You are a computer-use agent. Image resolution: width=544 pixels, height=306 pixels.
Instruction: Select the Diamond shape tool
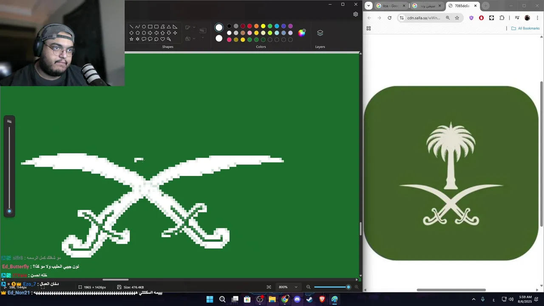pos(131,33)
